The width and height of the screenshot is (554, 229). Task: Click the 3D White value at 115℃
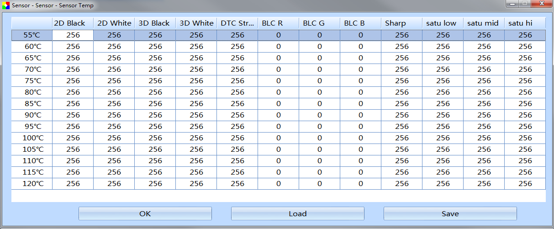tap(196, 172)
